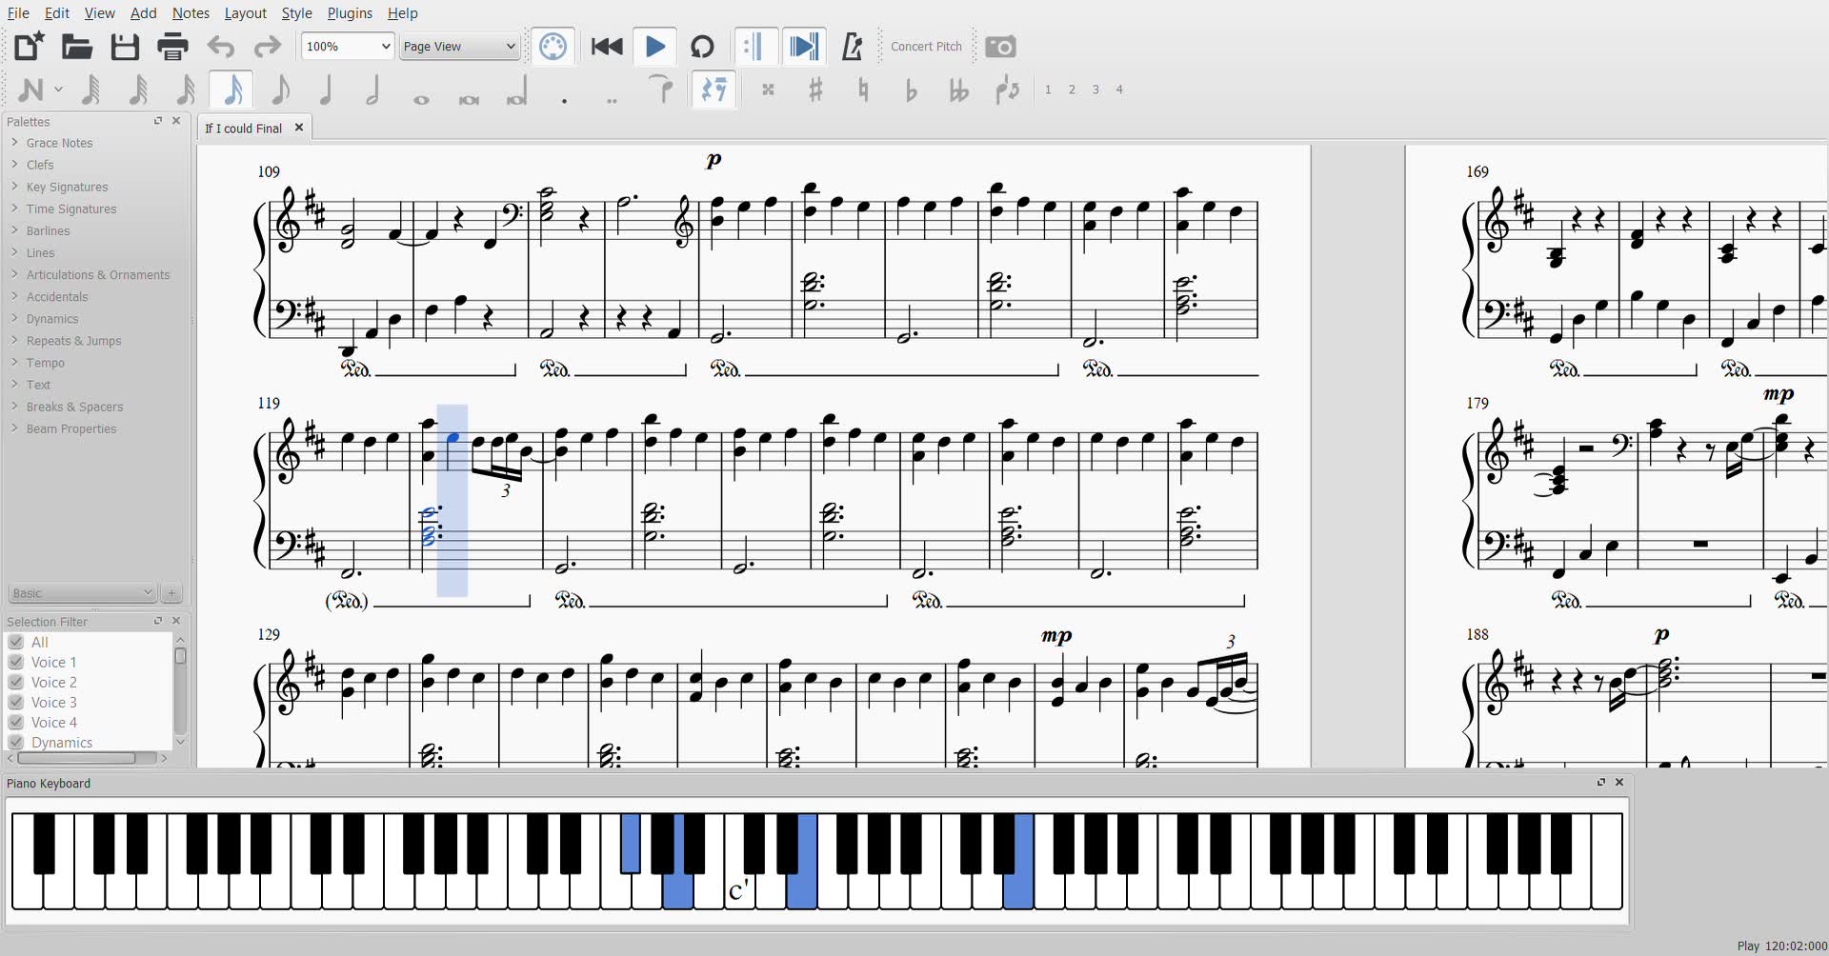This screenshot has width=1829, height=956.
Task: Print the score using the printer icon
Action: 172,46
